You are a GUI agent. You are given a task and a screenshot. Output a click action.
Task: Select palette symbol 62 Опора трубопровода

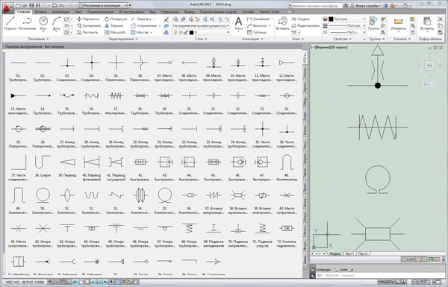coord(43,234)
